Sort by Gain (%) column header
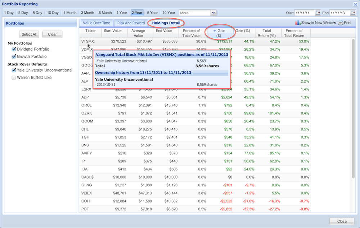Viewport: 360px width, 228px height. pyautogui.click(x=244, y=33)
